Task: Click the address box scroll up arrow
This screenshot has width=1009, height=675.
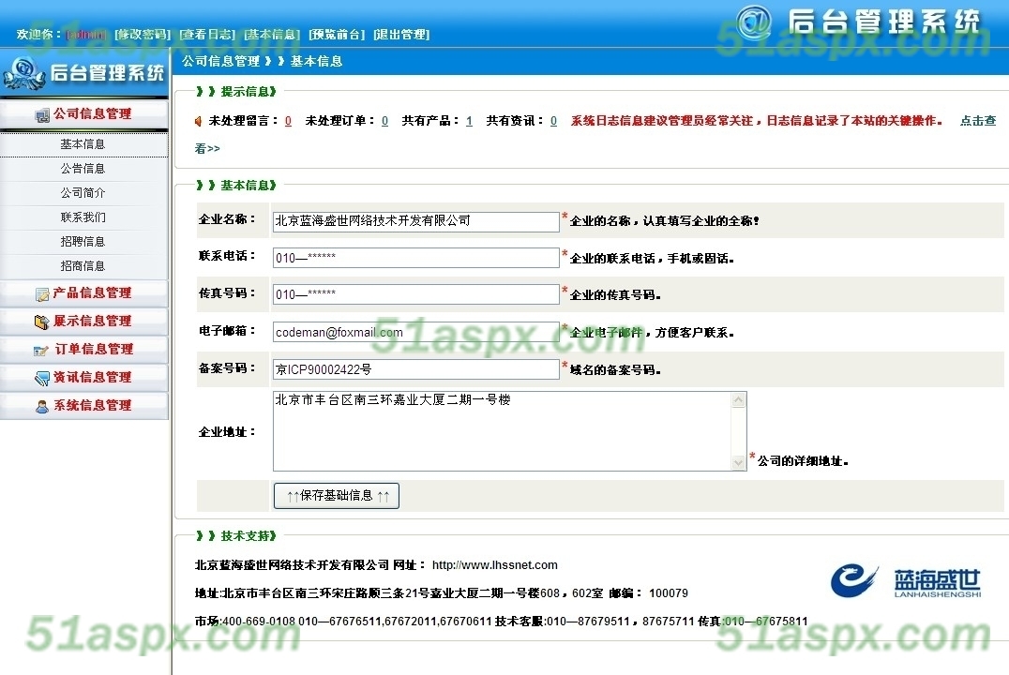Action: 739,399
